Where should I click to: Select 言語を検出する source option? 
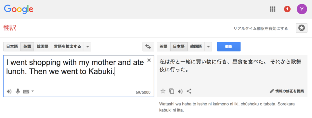(x=68, y=47)
